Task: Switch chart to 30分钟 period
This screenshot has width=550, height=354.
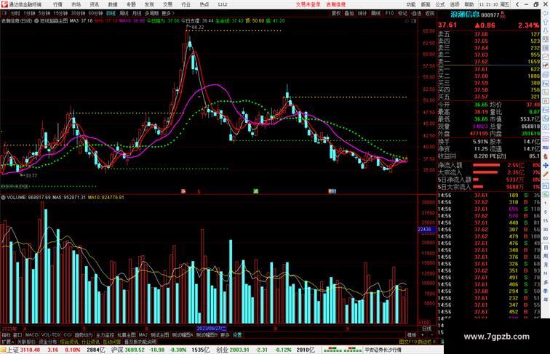Action: [x=78, y=13]
